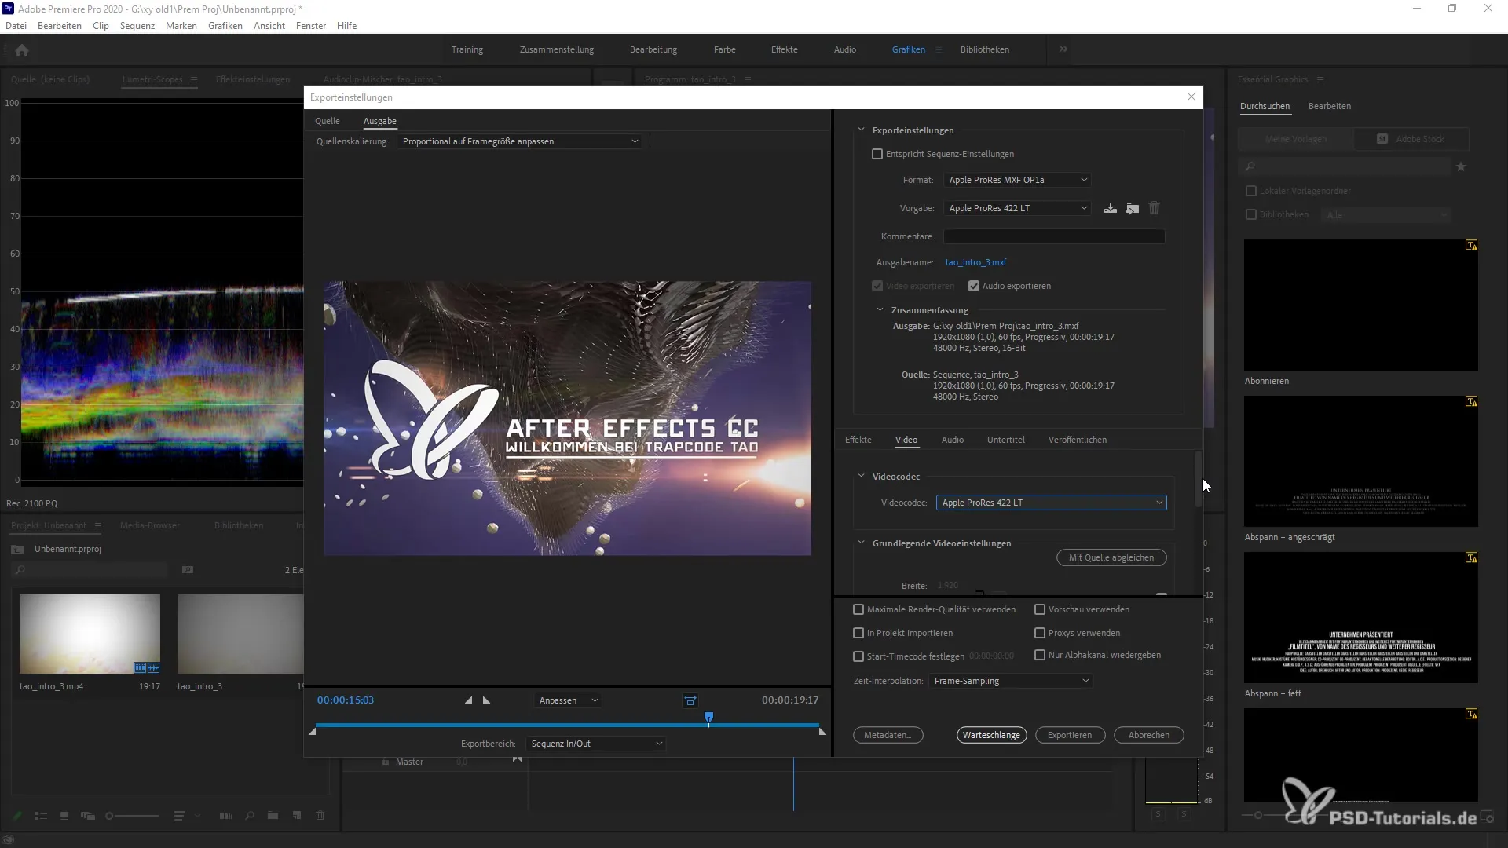Click the Exportieren button

tap(1070, 735)
